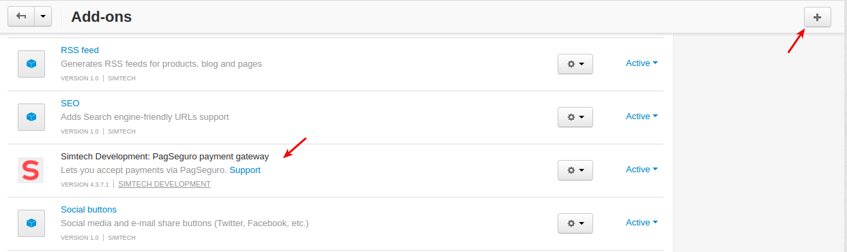Click the Social buttons add-on box icon
Image resolution: width=847 pixels, height=252 pixels.
[x=31, y=223]
